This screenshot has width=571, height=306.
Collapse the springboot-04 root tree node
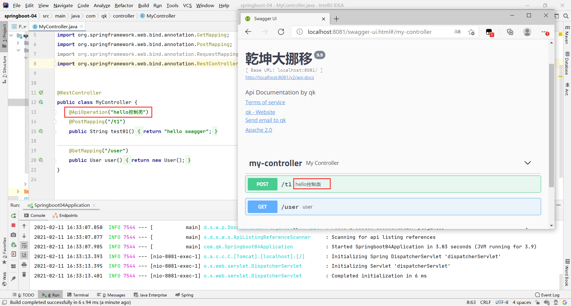pyautogui.click(x=11, y=35)
